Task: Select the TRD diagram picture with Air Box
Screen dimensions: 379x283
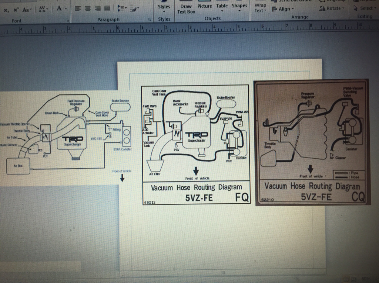Action: pos(66,138)
